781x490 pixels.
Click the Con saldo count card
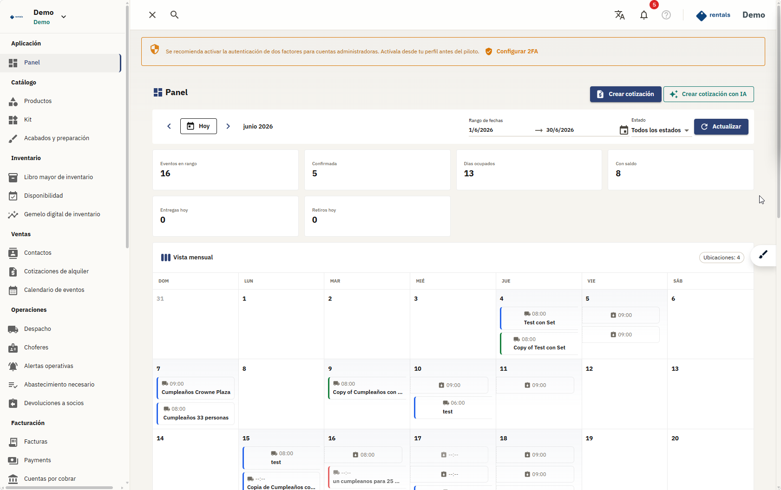click(x=681, y=170)
